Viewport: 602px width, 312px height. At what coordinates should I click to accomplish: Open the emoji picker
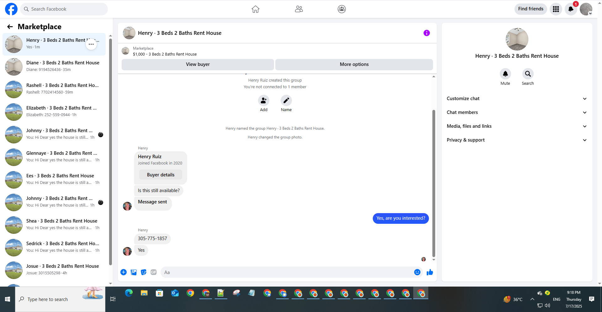(417, 272)
